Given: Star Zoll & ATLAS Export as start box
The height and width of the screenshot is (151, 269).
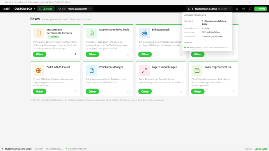Looking at the screenshot, I should pos(75,91).
